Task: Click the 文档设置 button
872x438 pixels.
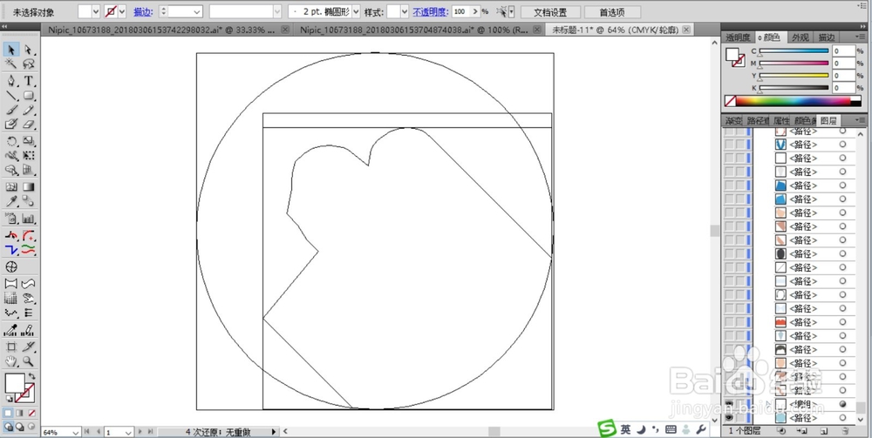Action: click(x=550, y=12)
